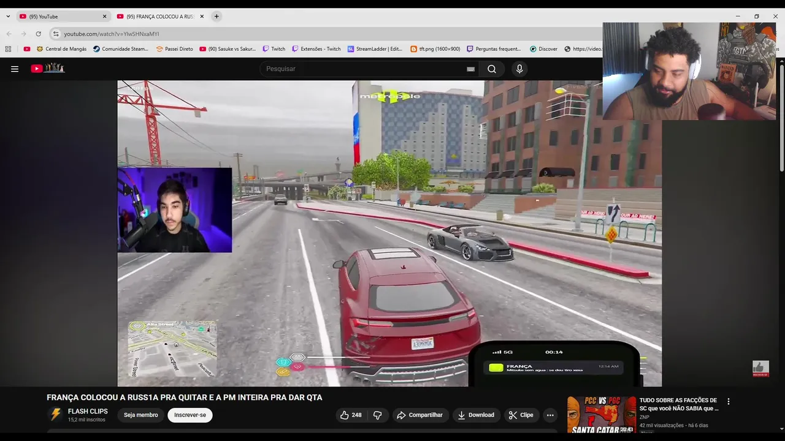Open Passei Direto bookmark
Image resolution: width=785 pixels, height=441 pixels.
(x=175, y=49)
